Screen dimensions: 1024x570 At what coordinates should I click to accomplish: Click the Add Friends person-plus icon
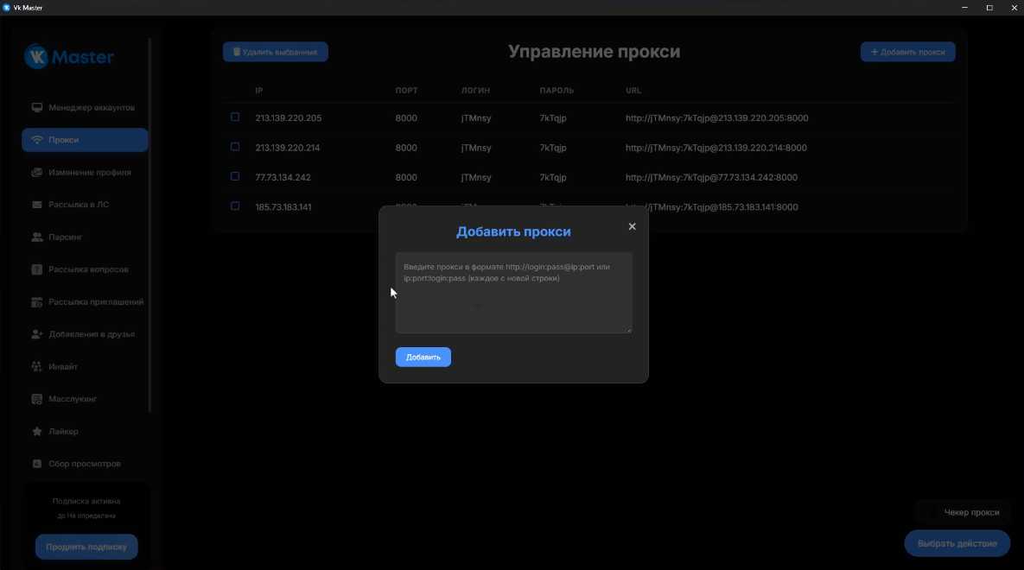[37, 334]
